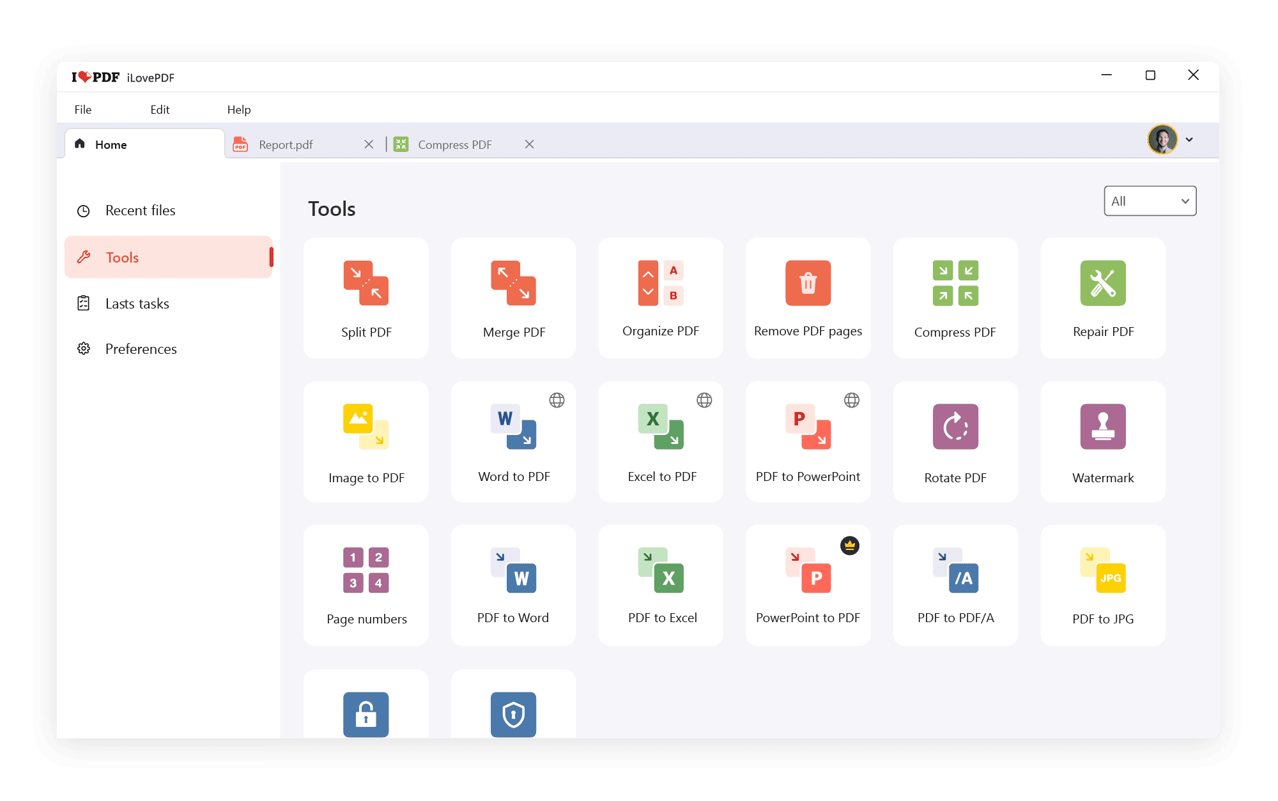Launch the Merge PDF tool

[513, 298]
